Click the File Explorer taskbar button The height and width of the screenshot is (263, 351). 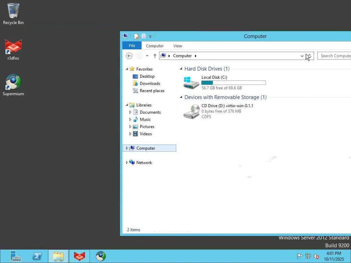(58, 256)
